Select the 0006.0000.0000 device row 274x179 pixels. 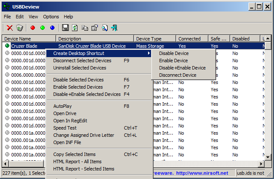[29, 75]
